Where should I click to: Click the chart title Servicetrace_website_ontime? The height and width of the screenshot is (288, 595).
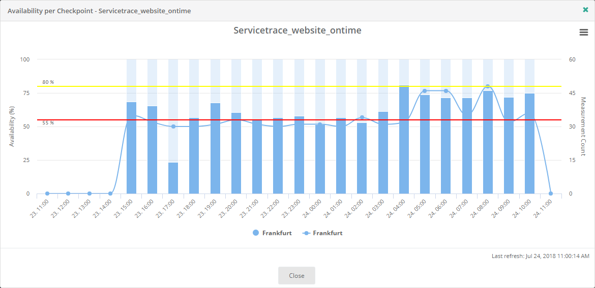click(x=297, y=30)
